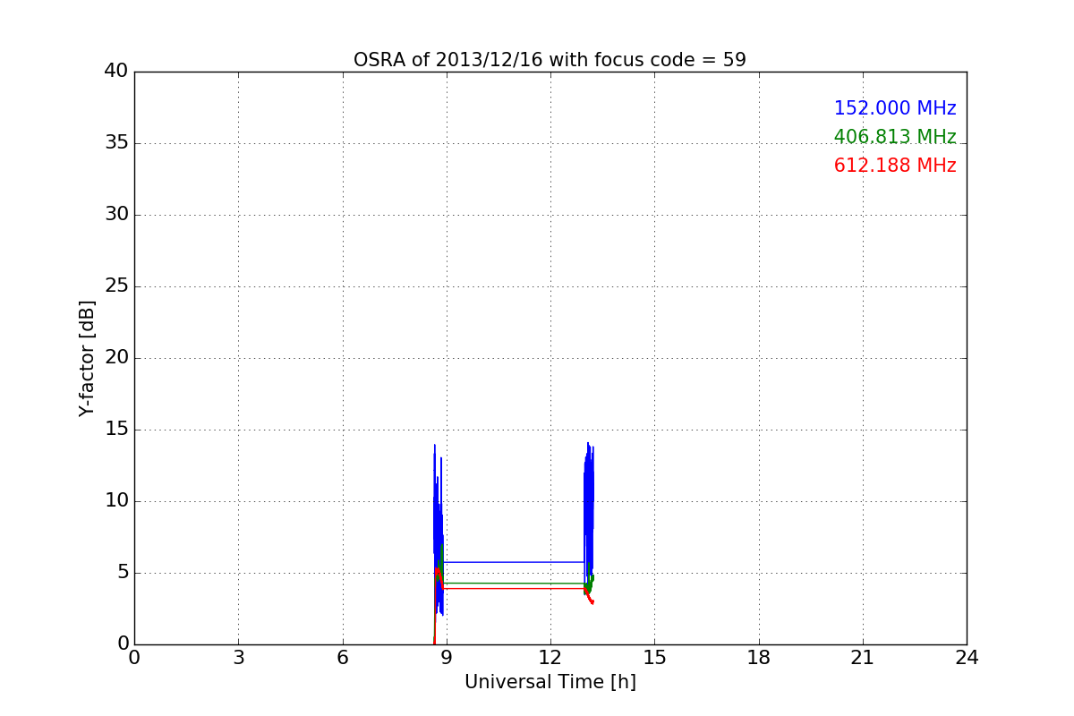Click y-axis tick label 35
The width and height of the screenshot is (1074, 716).
pyautogui.click(x=116, y=143)
